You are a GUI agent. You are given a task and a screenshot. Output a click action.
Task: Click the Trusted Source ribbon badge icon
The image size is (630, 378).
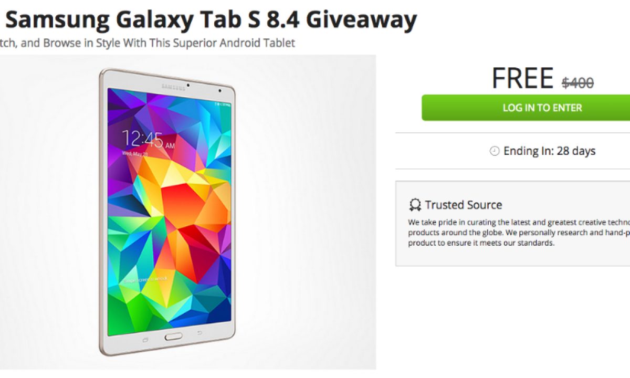[x=415, y=205]
